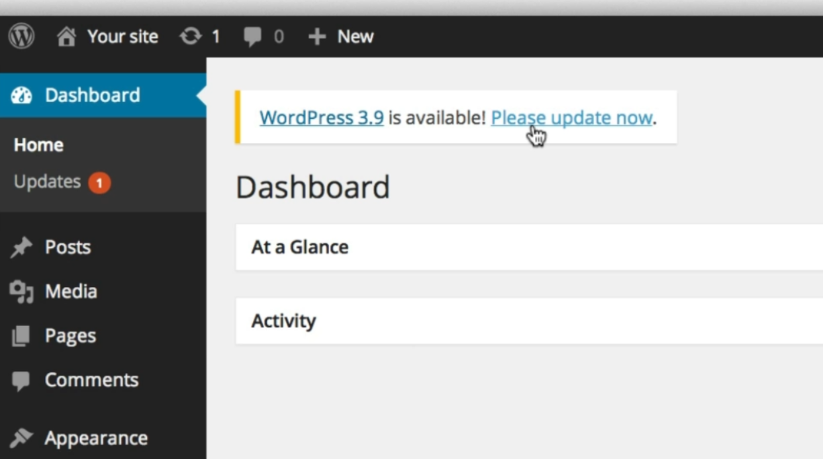Image resolution: width=823 pixels, height=459 pixels.
Task: Open Updates in the Dashboard submenu
Action: point(47,182)
